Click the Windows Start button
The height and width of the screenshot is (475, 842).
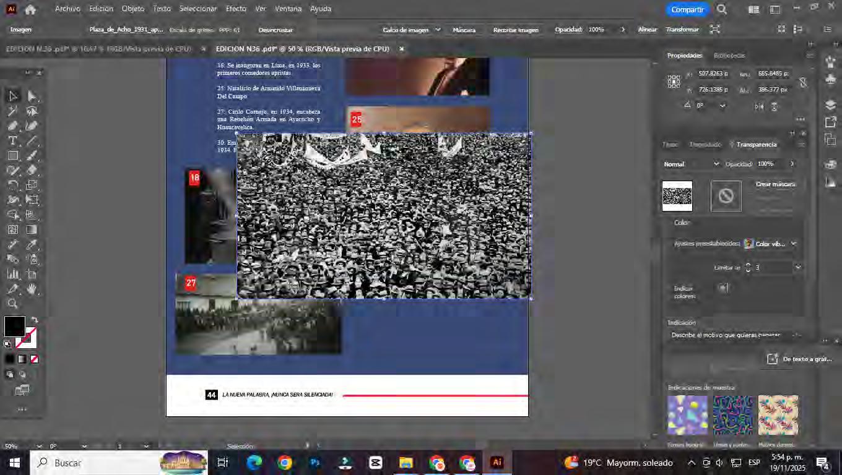click(15, 463)
